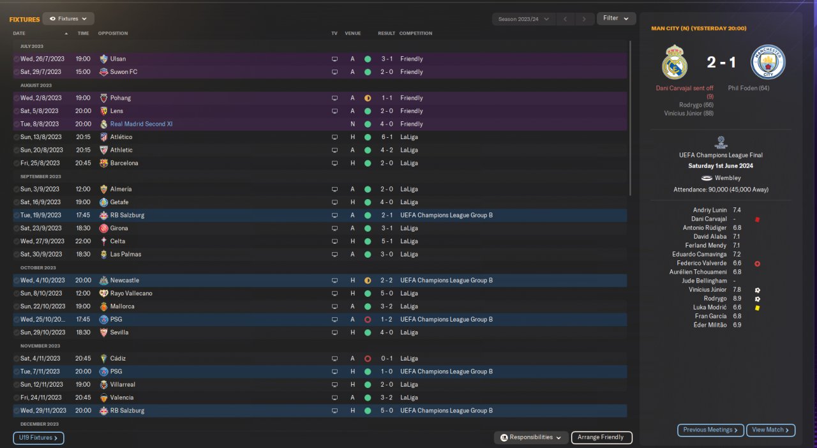
Task: Click the View Match button
Action: click(770, 430)
